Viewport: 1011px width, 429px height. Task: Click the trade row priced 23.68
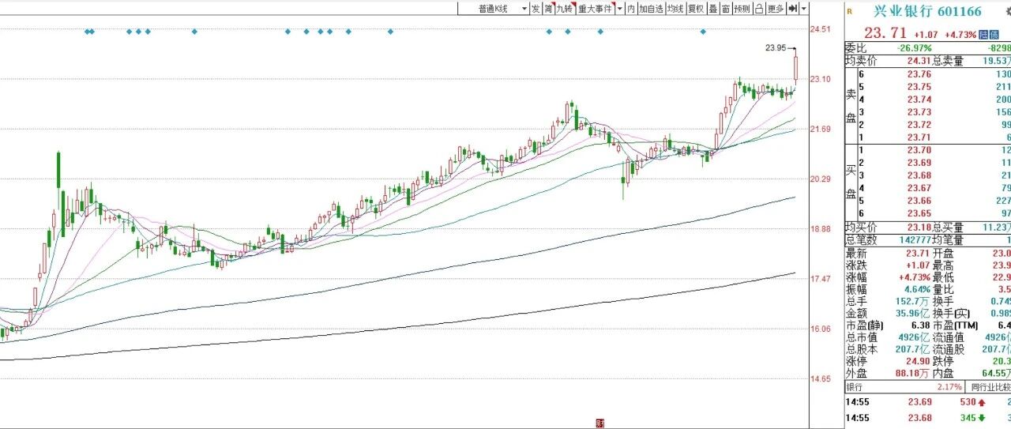pyautogui.click(x=928, y=417)
